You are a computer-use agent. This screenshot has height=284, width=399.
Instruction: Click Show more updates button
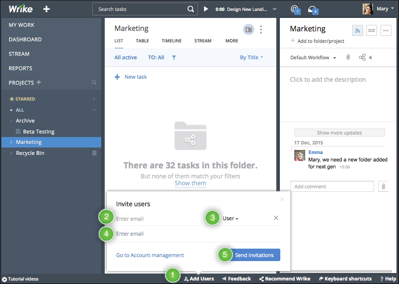[340, 133]
